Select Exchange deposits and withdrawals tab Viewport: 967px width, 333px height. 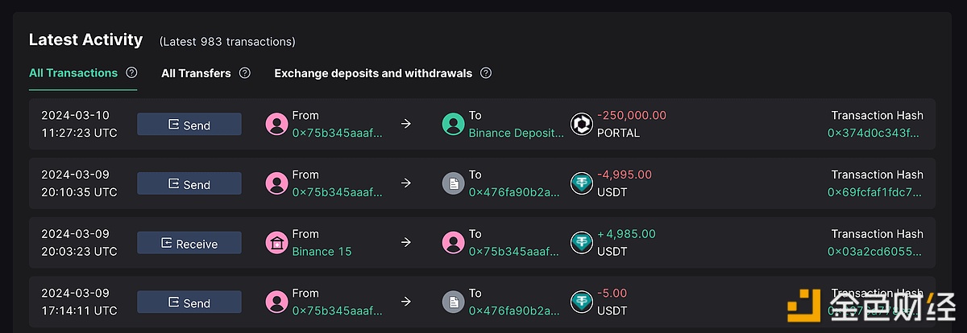pos(373,73)
